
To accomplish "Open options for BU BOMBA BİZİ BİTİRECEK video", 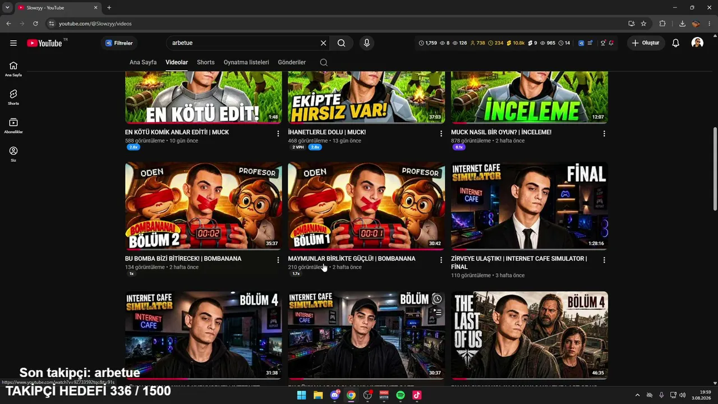I will click(x=278, y=260).
